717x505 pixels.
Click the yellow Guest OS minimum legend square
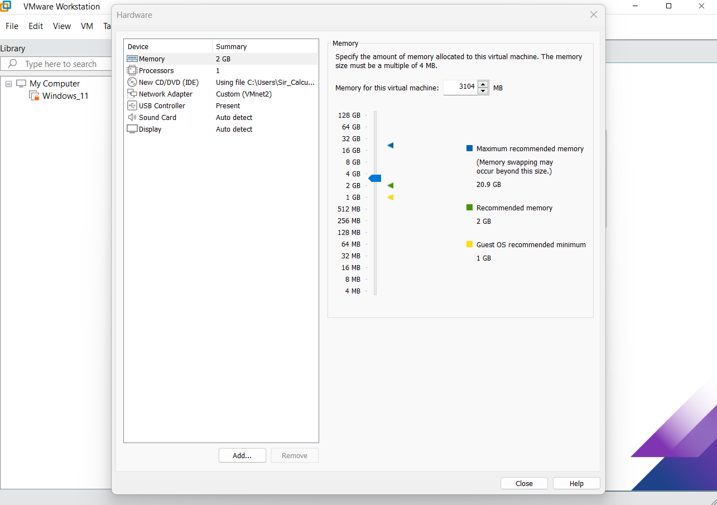[469, 244]
